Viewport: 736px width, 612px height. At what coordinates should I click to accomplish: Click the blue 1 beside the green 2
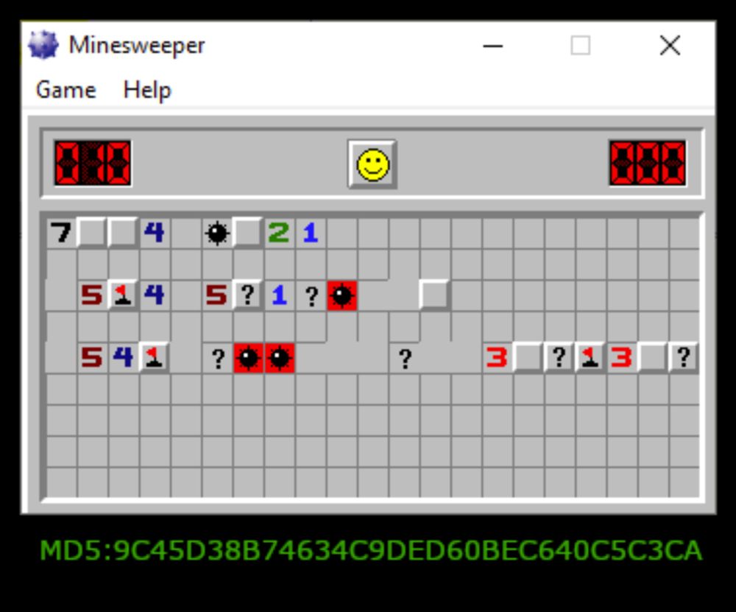click(x=311, y=233)
